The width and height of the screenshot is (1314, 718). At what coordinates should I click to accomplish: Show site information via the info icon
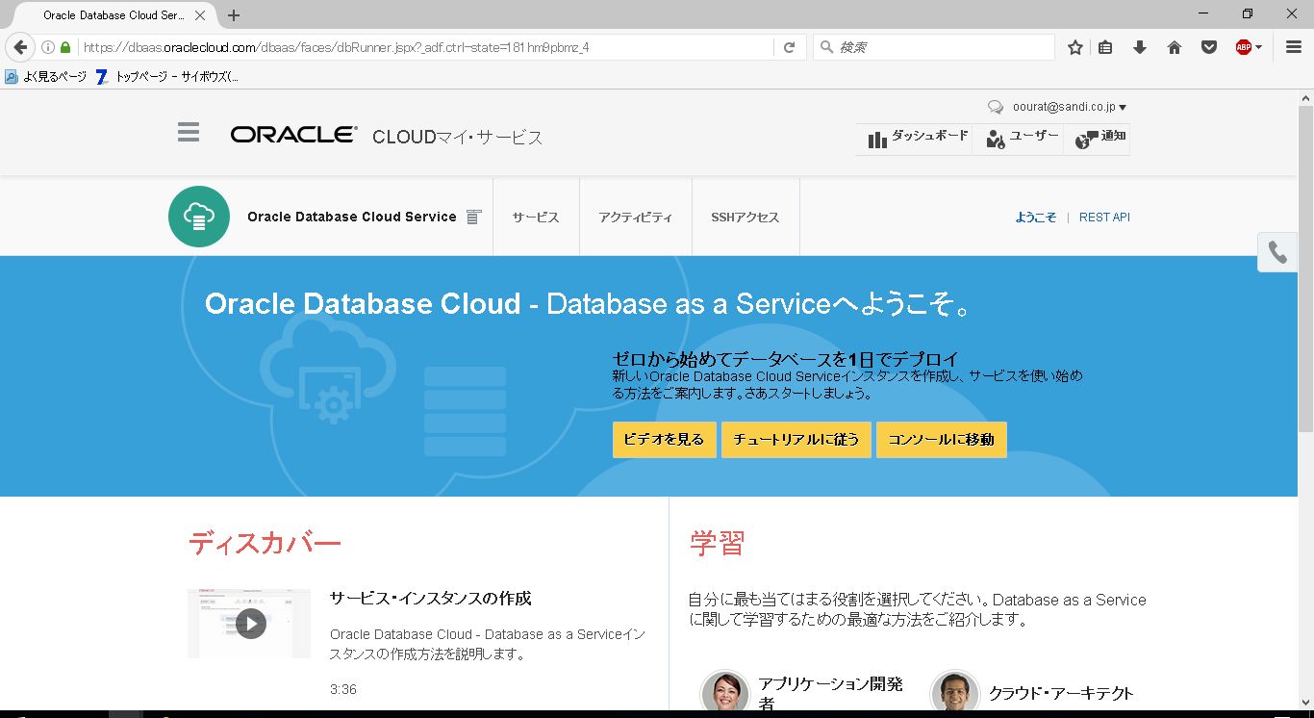(48, 47)
